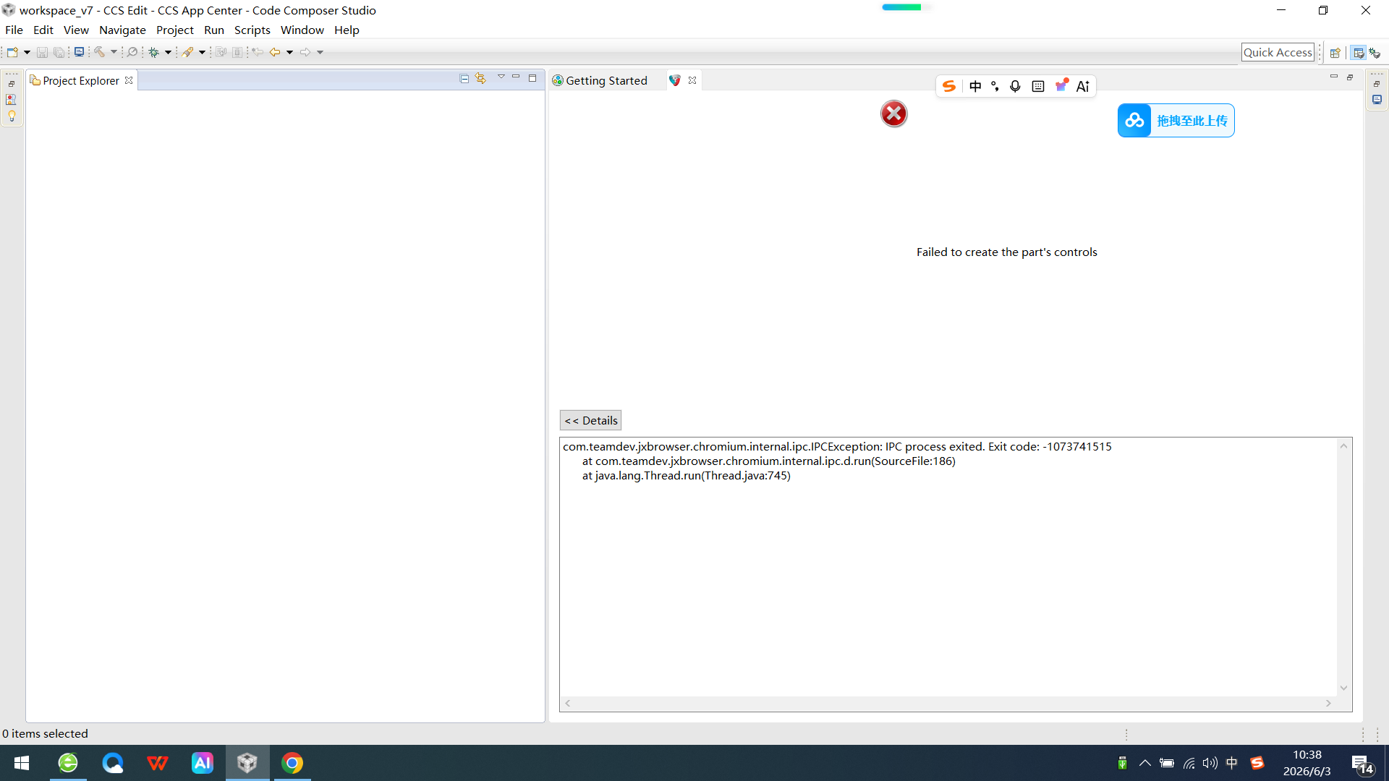Minimize the Project Explorer panel
Viewport: 1389px width, 781px height.
517,77
